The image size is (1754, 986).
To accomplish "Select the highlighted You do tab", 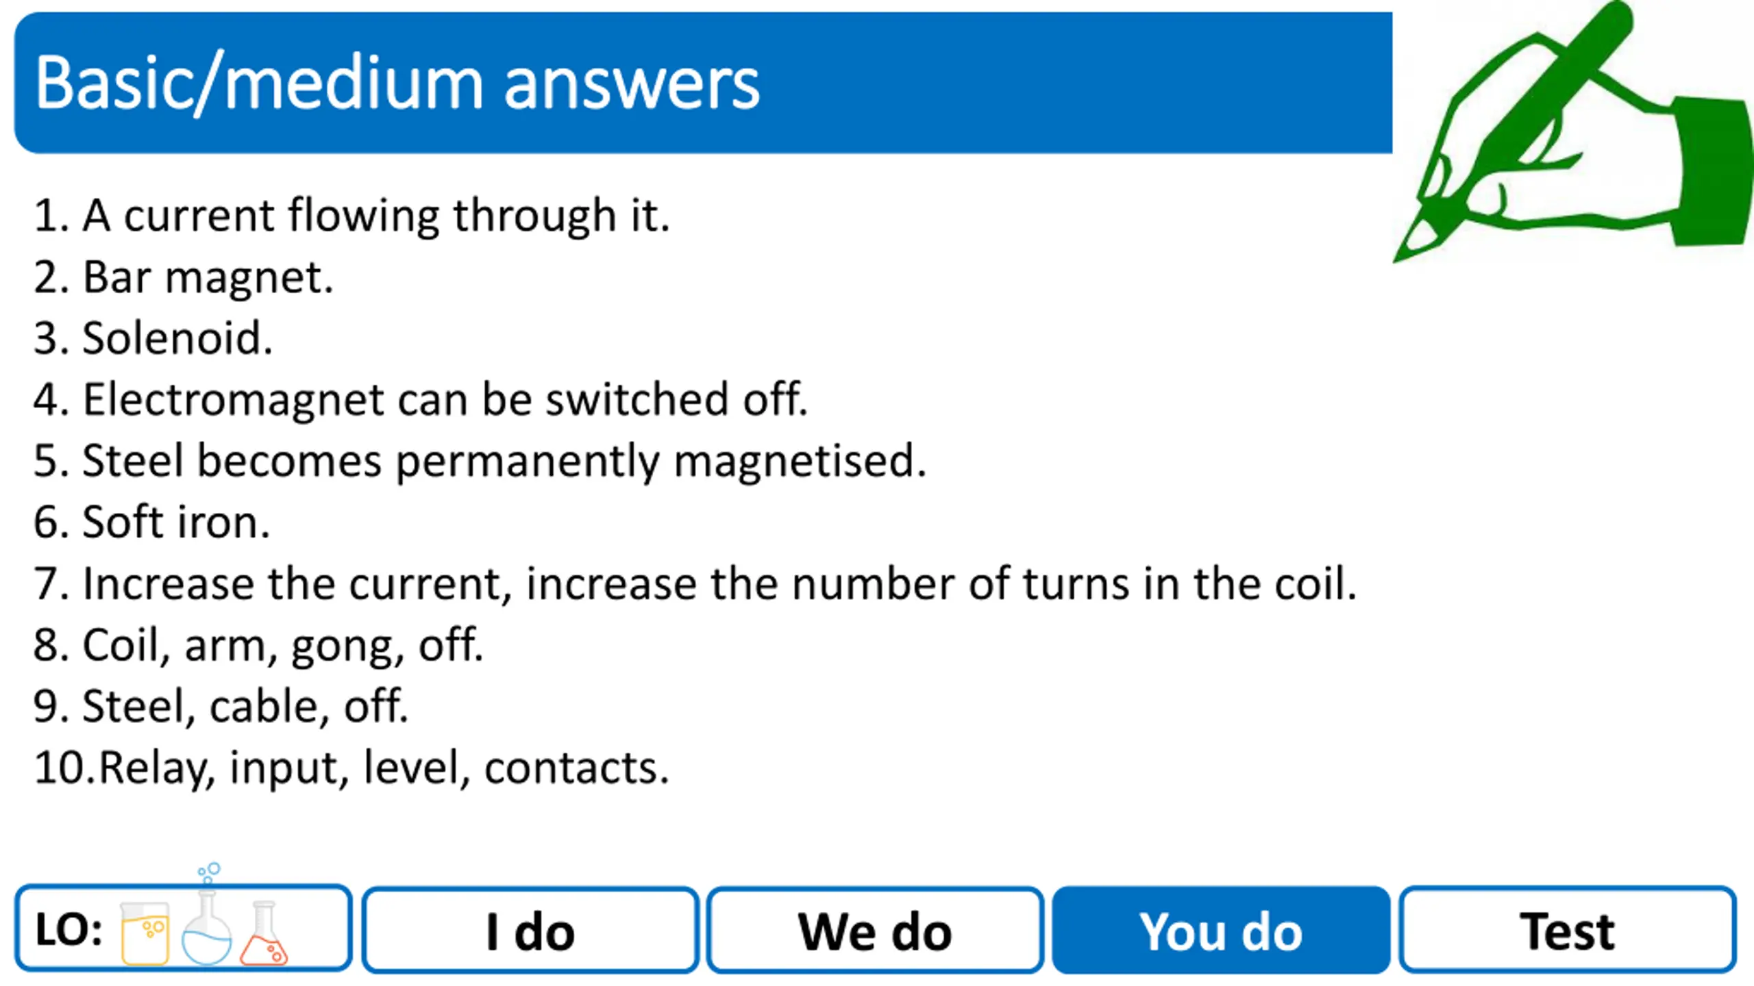I will point(1221,930).
